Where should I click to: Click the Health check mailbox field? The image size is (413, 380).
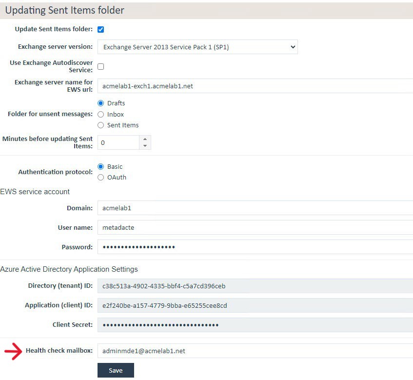254,351
